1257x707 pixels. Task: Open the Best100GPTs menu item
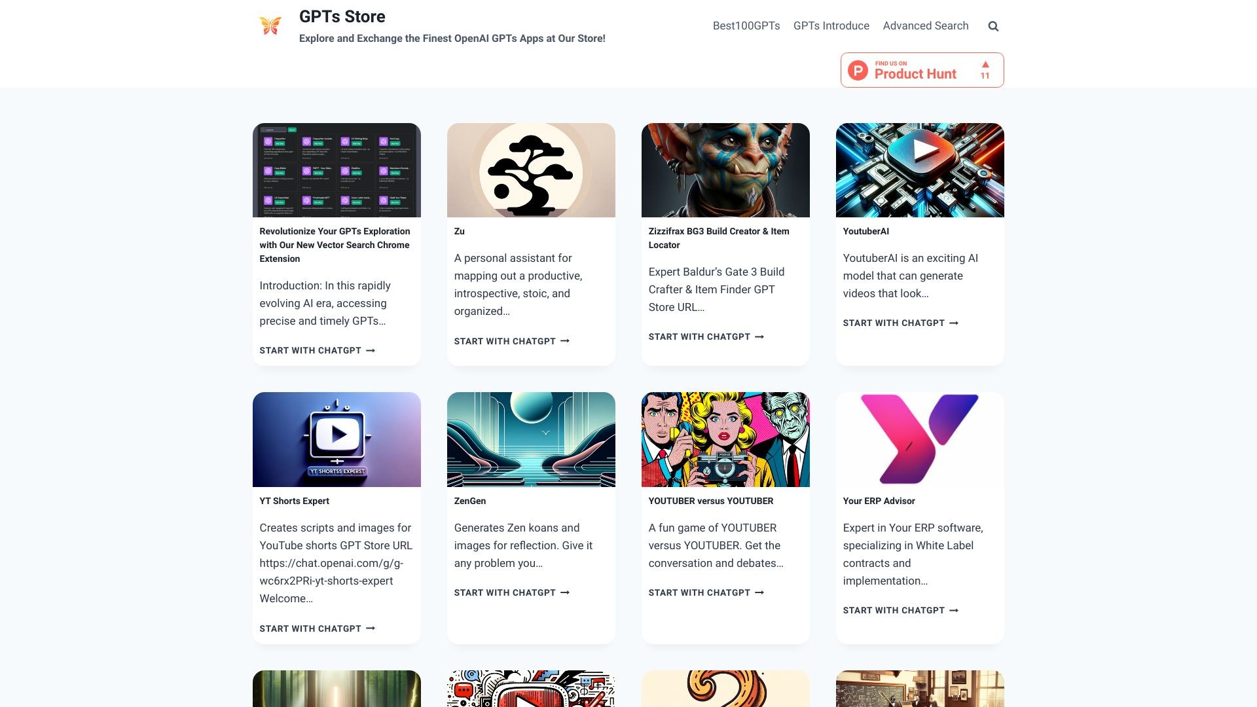pos(746,26)
